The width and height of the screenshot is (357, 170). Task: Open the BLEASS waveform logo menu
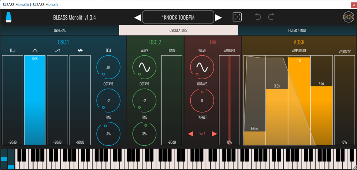348,17
